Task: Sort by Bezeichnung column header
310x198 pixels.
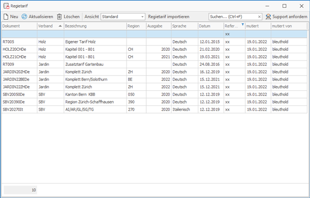Action: pyautogui.click(x=95, y=26)
